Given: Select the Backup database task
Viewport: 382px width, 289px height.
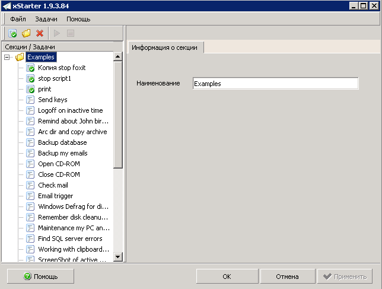Looking at the screenshot, I should 62,142.
